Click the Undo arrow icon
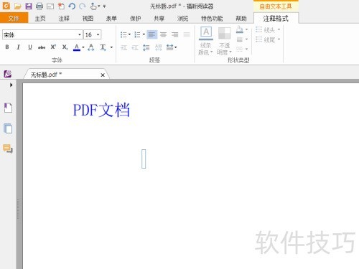 point(72,6)
